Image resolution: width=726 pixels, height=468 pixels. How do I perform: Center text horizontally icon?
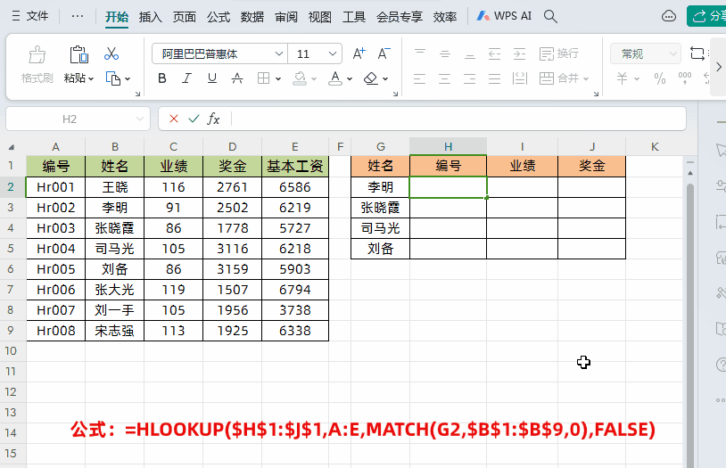point(444,78)
